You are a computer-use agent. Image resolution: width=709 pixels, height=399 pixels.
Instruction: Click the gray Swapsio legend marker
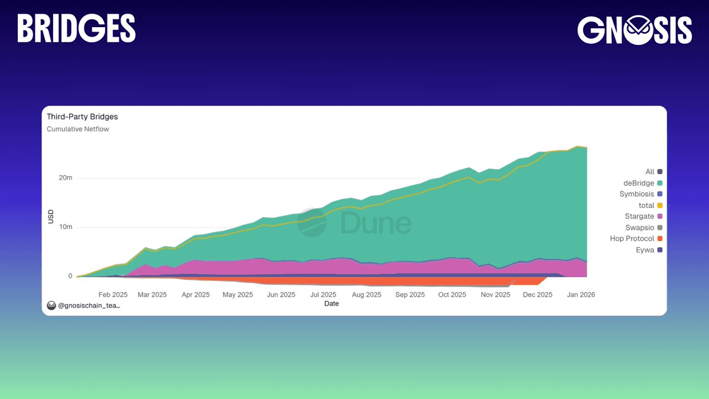pos(659,228)
